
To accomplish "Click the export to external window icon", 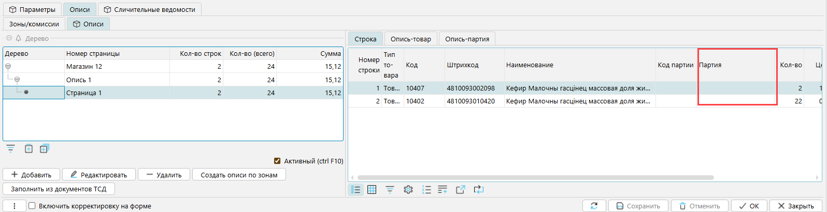I will point(460,190).
